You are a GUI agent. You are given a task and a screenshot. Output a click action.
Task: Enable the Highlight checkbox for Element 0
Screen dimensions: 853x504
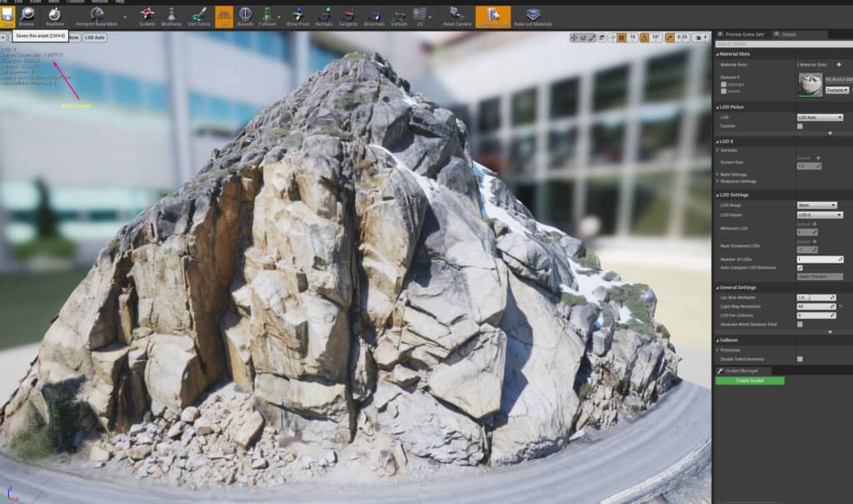tap(724, 84)
